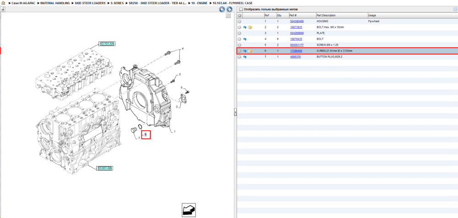Open part number 16678435 link

(296, 39)
